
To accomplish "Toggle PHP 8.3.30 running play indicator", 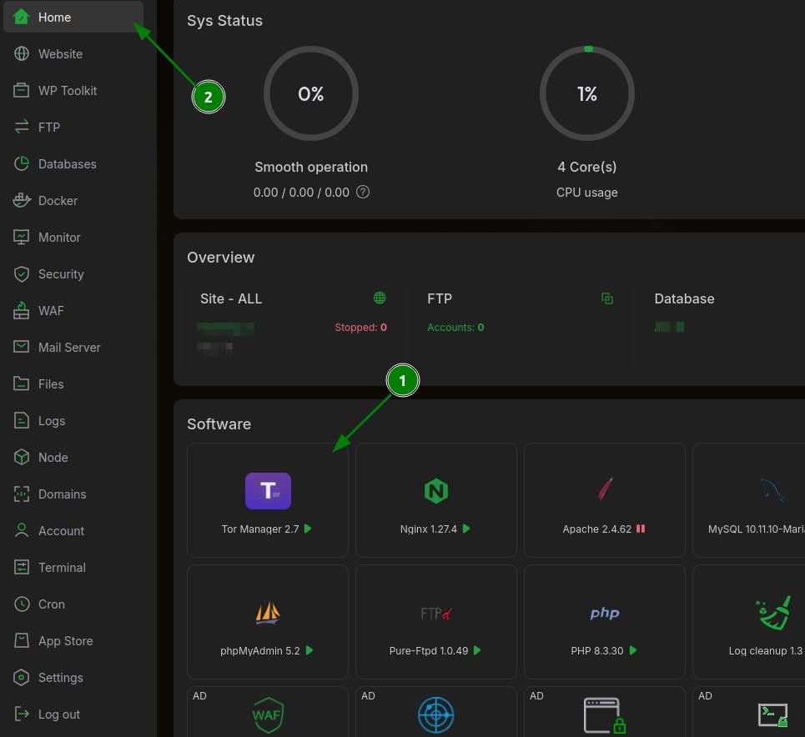I will 633,650.
